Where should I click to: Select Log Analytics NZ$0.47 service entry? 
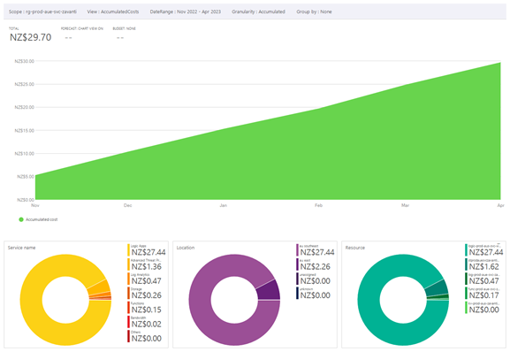click(x=145, y=279)
